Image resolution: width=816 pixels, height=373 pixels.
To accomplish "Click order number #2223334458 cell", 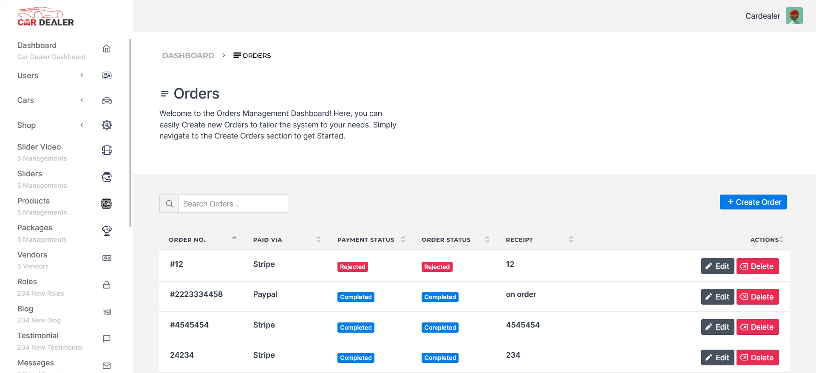I will (x=196, y=294).
